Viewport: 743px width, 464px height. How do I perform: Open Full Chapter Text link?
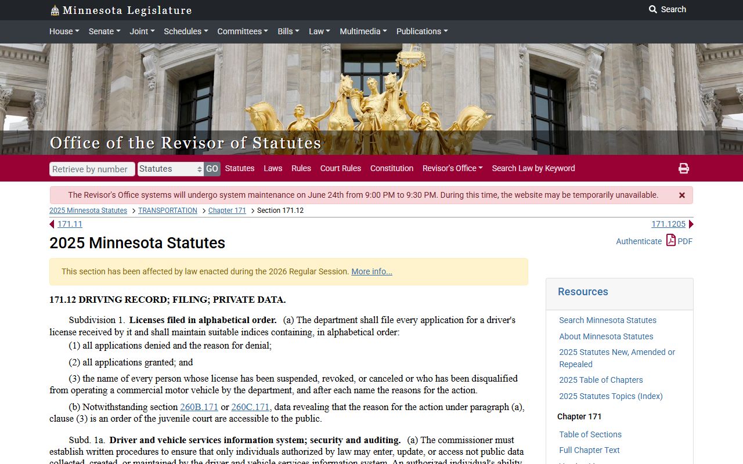click(589, 450)
